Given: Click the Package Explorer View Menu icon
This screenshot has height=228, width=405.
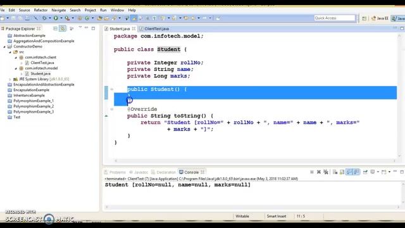Looking at the screenshot, I should [80, 27].
